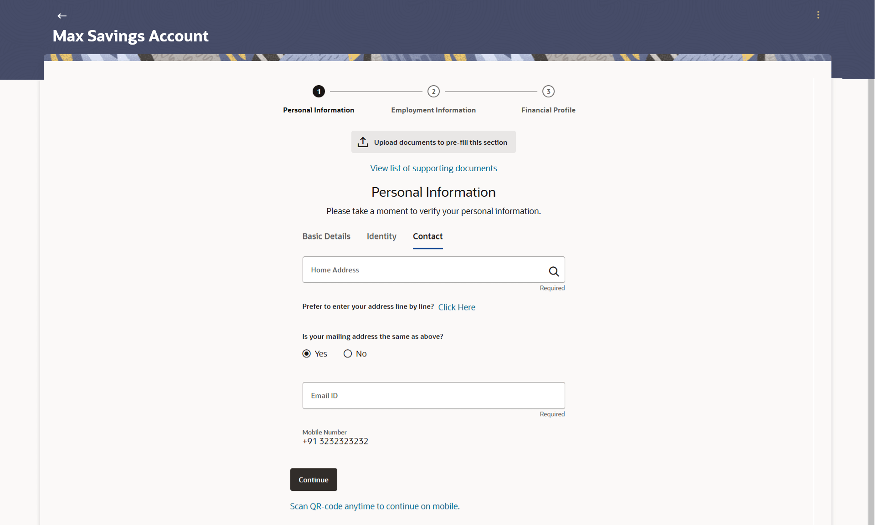
Task: Click step 2 Employment Information circle
Action: [x=433, y=92]
